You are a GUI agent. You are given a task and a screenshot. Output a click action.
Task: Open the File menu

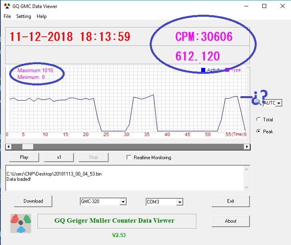[7, 16]
